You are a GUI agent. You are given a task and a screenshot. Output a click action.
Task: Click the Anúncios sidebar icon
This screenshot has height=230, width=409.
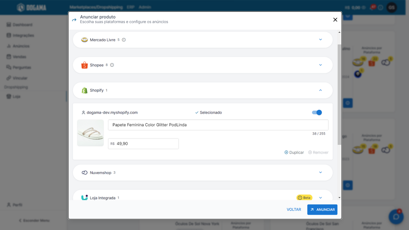[x=9, y=46]
